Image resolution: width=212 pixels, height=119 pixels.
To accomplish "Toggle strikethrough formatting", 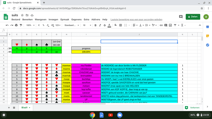I will click(x=105, y=25).
